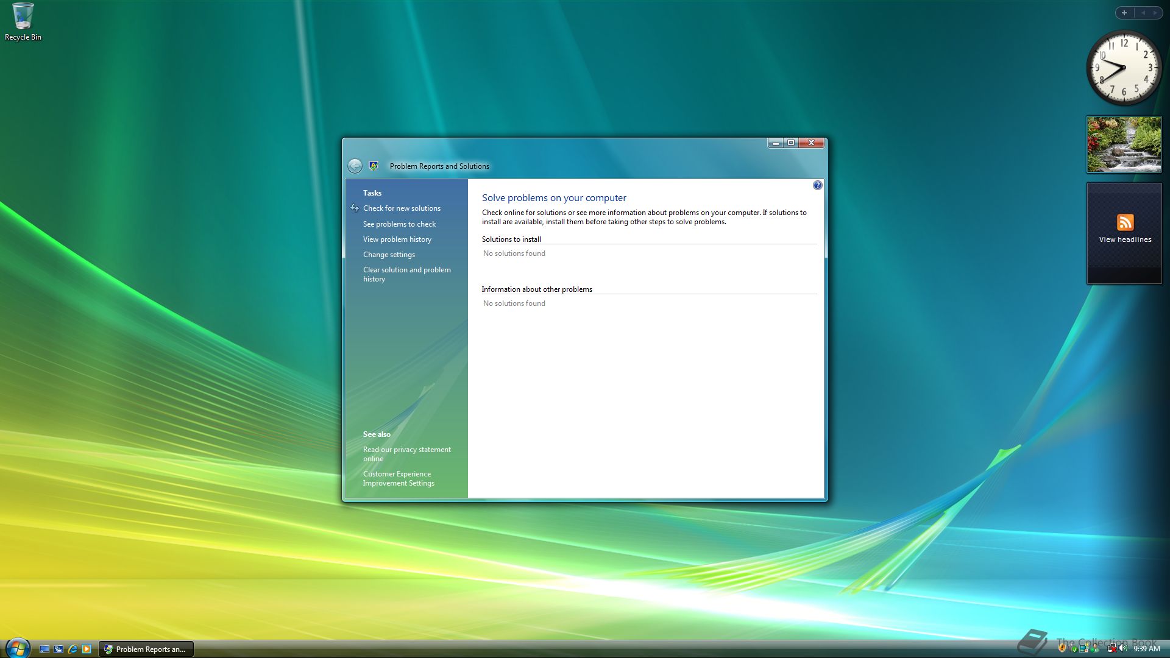Click the green user figure tray icon
The width and height of the screenshot is (1170, 658).
pos(1094,648)
